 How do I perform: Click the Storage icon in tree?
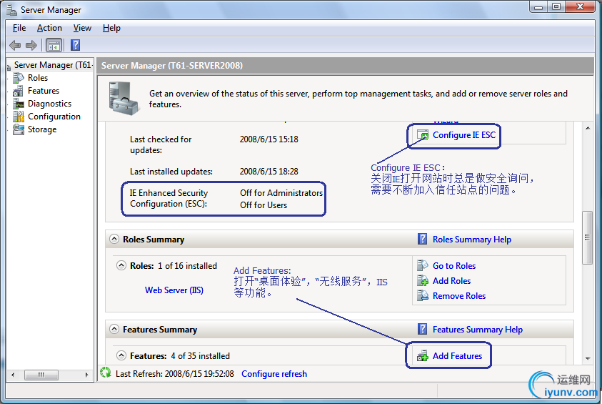point(19,129)
